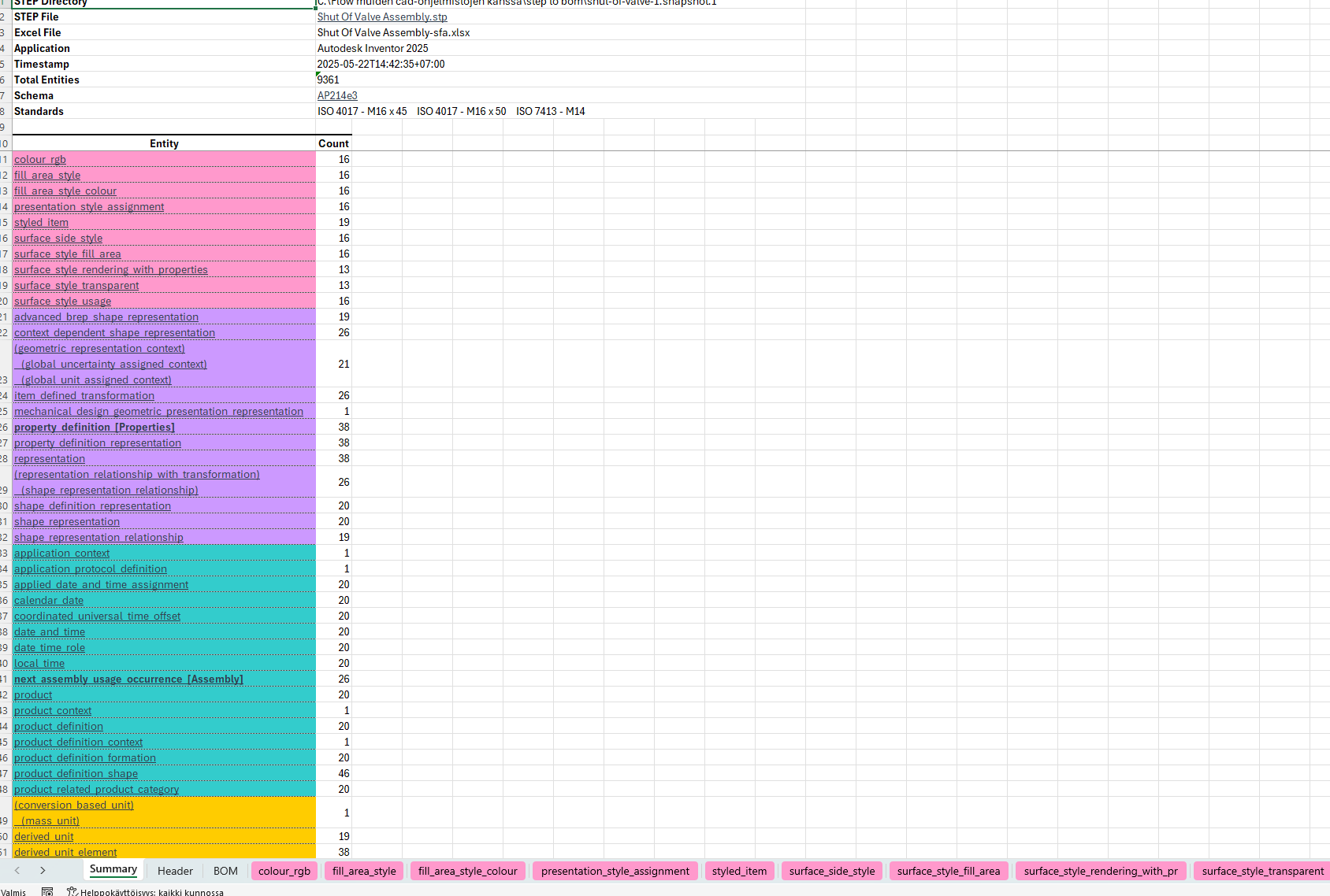Follow the AP214e3 schema link

point(337,95)
